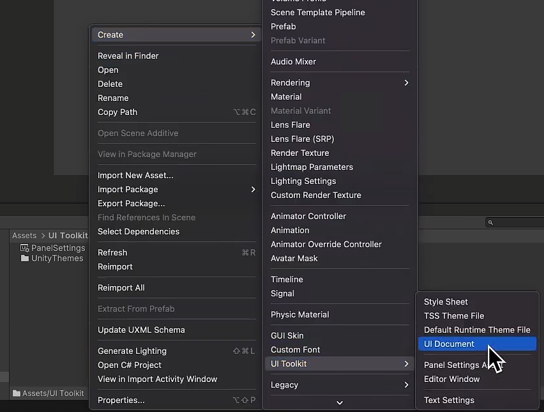Select UI Document from UI Toolkit submenu
544x412 pixels.
(x=477, y=344)
